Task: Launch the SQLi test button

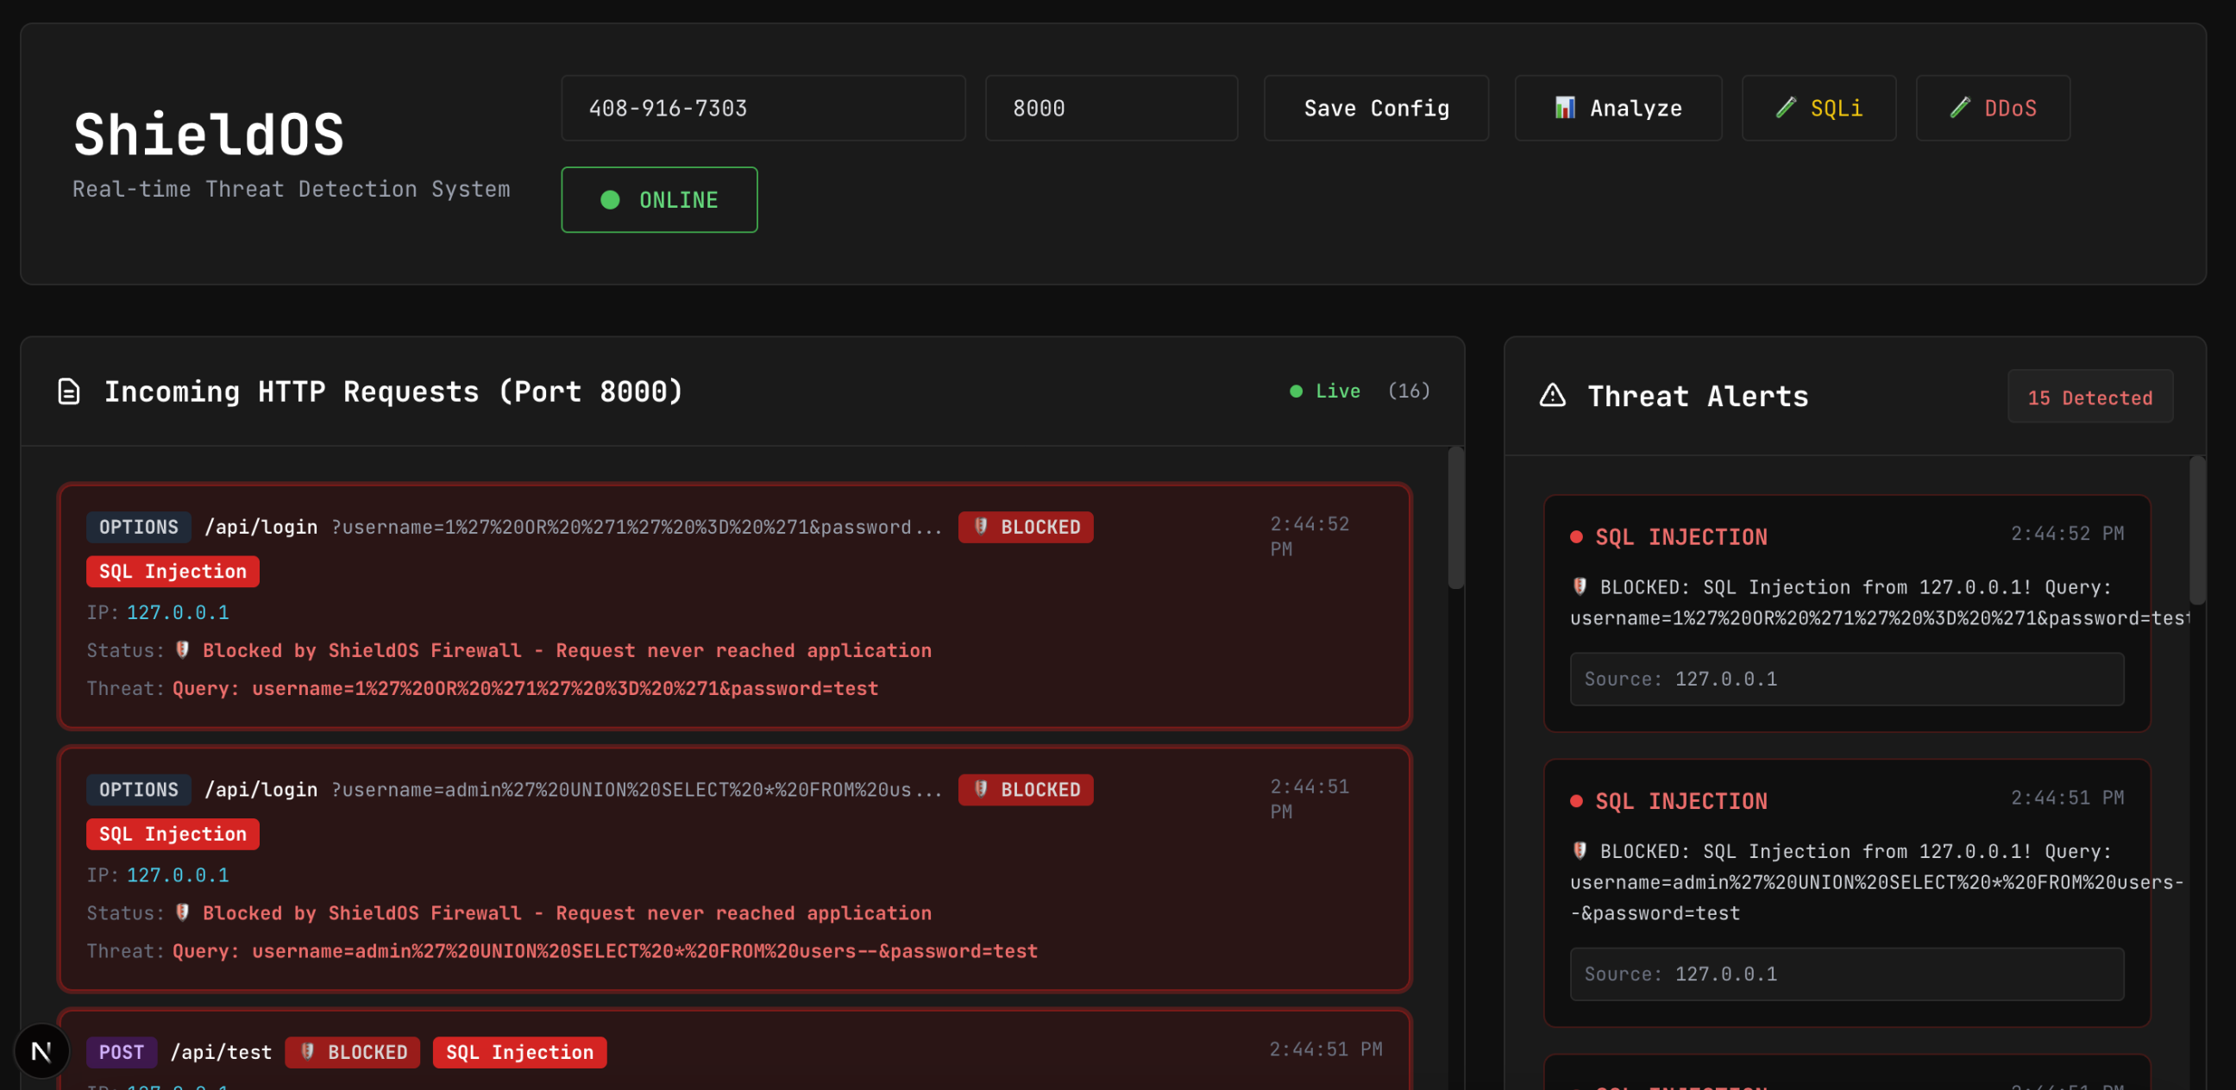Action: [1818, 108]
